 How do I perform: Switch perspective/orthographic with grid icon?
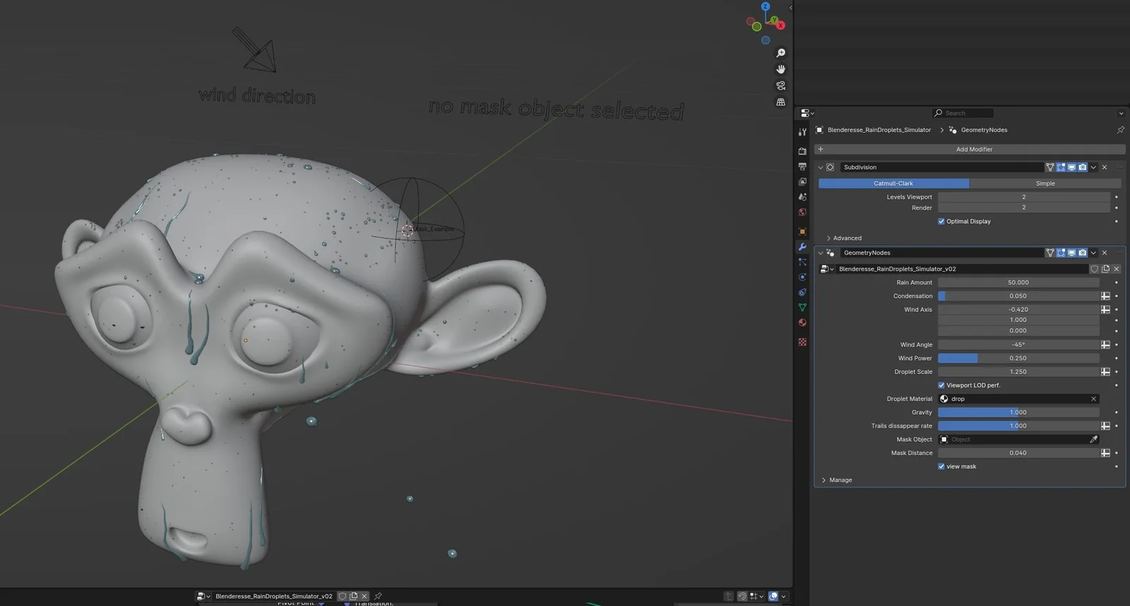pyautogui.click(x=780, y=102)
